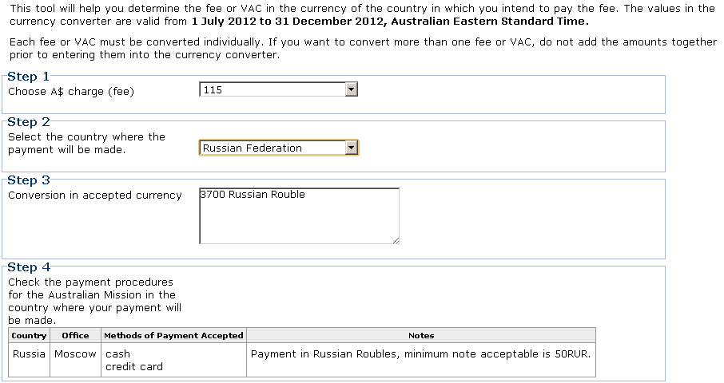Click the Step 3 section heading
The image size is (724, 383).
[28, 180]
